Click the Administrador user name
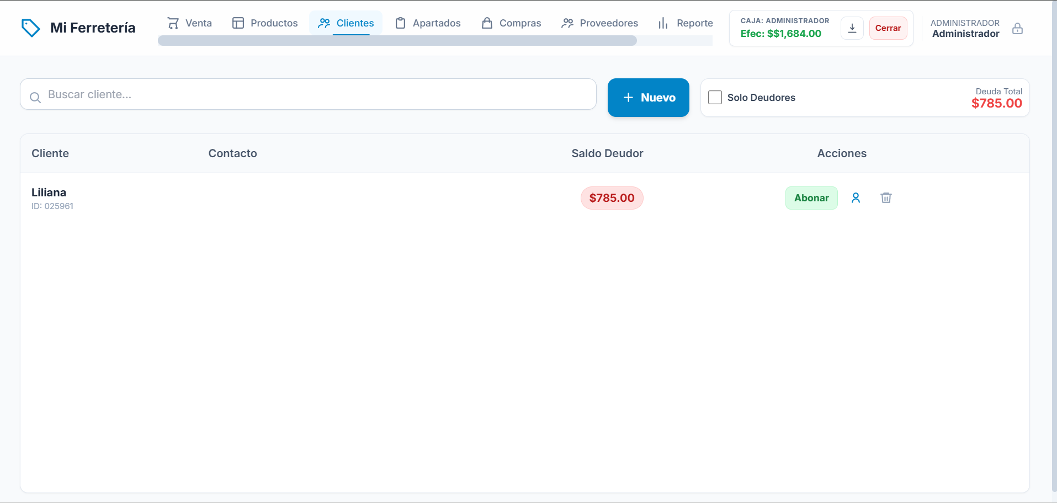 (x=965, y=34)
